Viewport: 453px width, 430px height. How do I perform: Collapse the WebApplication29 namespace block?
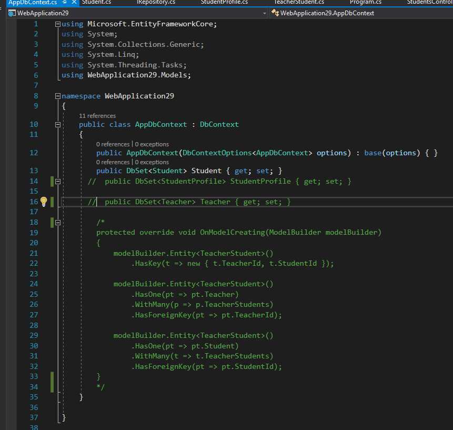coord(57,96)
